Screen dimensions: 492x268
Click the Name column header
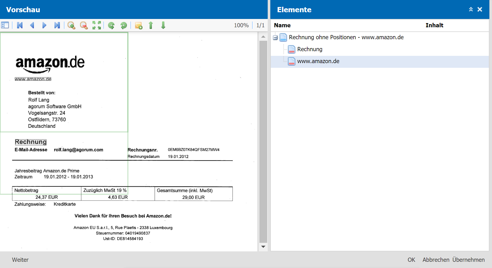coord(282,25)
